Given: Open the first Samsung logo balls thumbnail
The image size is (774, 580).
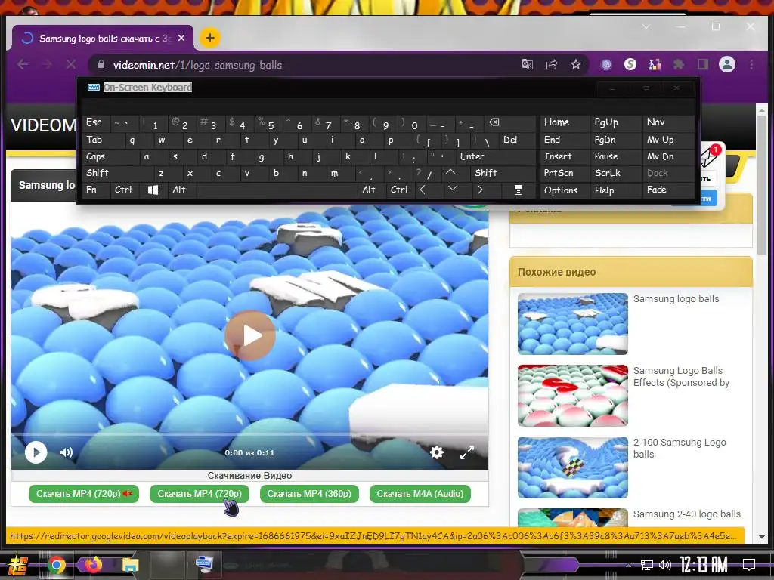Looking at the screenshot, I should pos(573,323).
